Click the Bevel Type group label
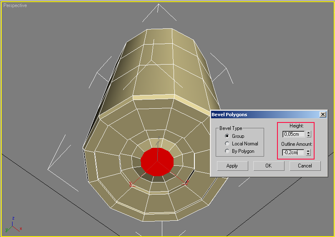This screenshot has height=237, width=335. 231,128
